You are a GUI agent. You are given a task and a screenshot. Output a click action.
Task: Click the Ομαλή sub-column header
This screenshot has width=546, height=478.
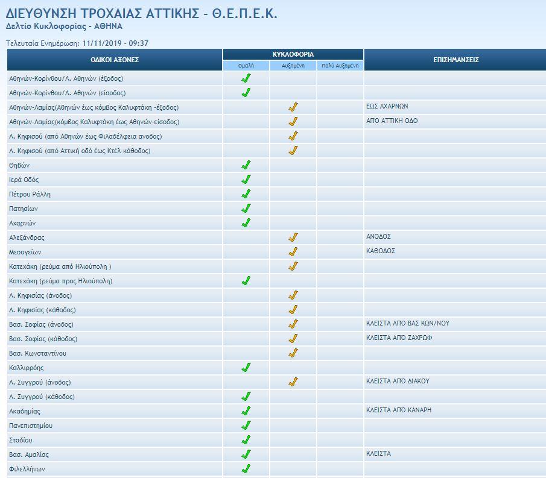tap(246, 65)
